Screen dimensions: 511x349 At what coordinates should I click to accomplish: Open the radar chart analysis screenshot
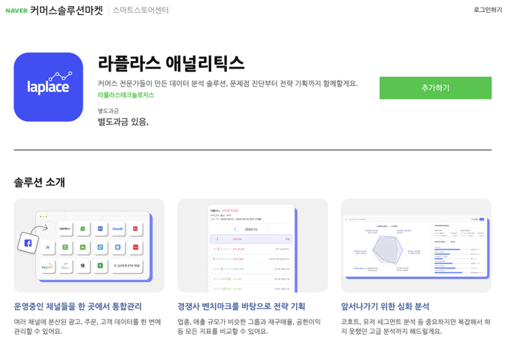pos(416,246)
